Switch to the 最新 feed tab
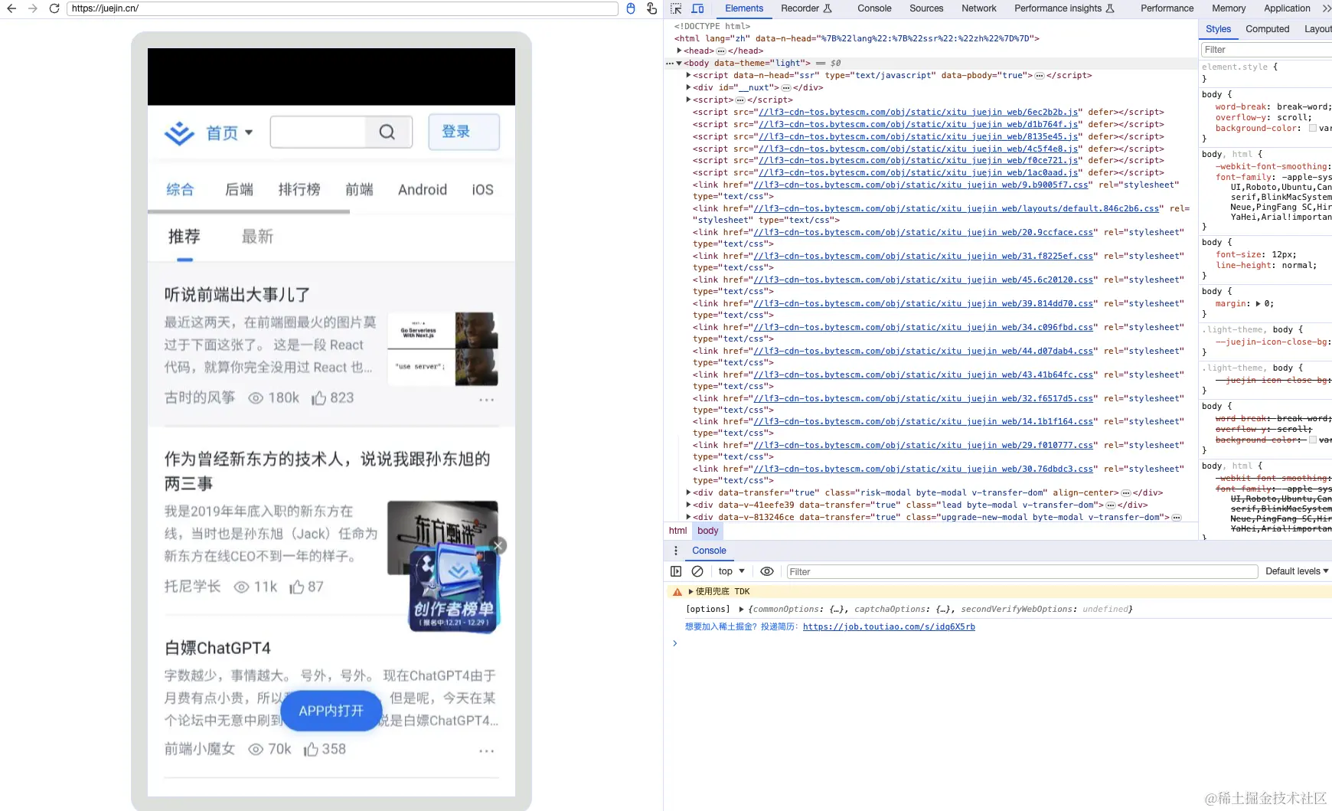 (x=257, y=237)
